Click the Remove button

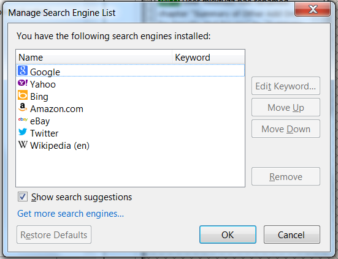(286, 176)
